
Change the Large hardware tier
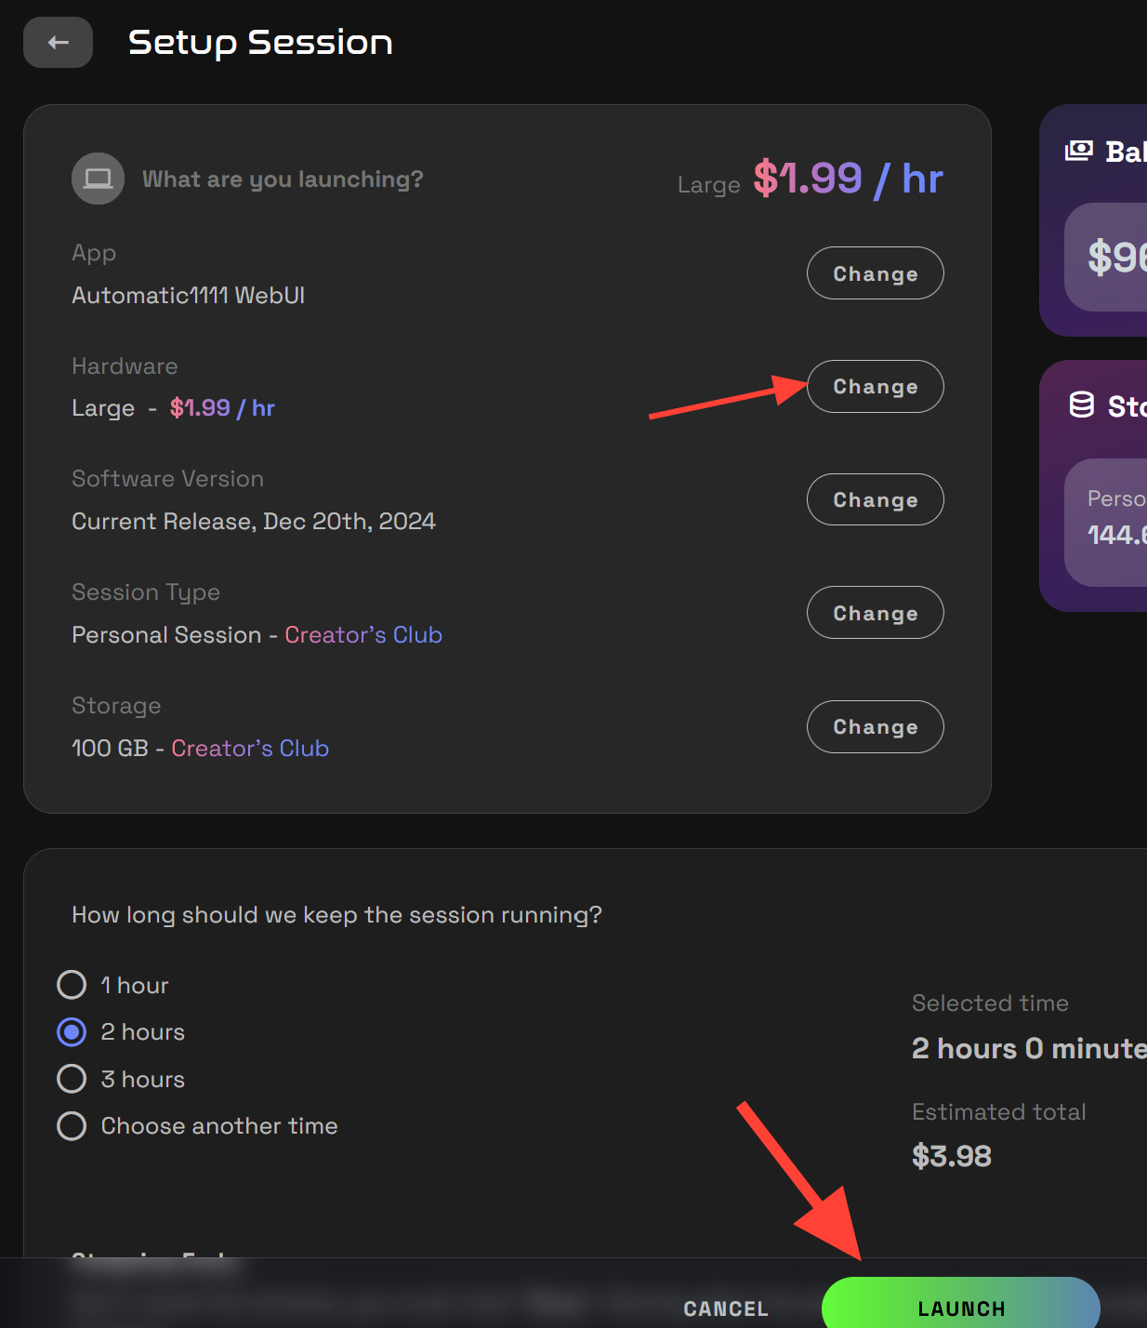click(x=874, y=387)
